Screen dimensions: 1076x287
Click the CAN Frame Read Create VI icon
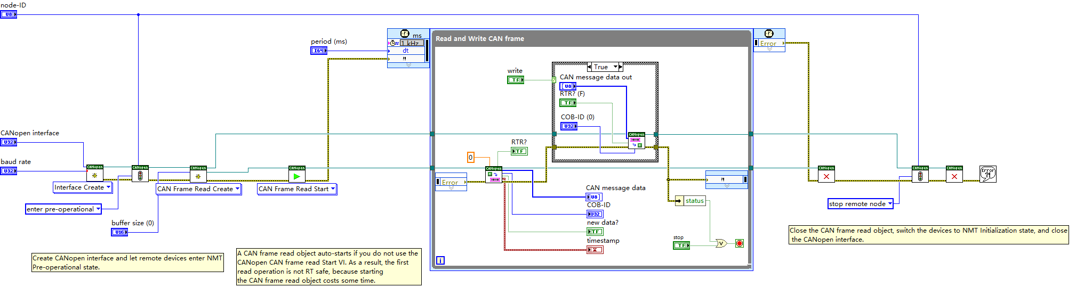pyautogui.click(x=198, y=174)
